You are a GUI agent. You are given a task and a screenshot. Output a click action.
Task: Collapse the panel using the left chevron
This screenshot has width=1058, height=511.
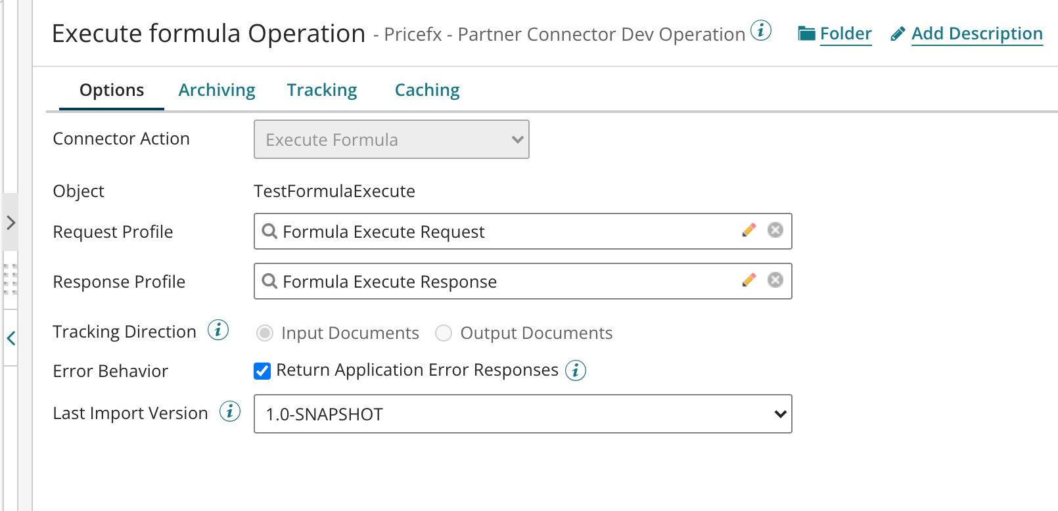(11, 338)
